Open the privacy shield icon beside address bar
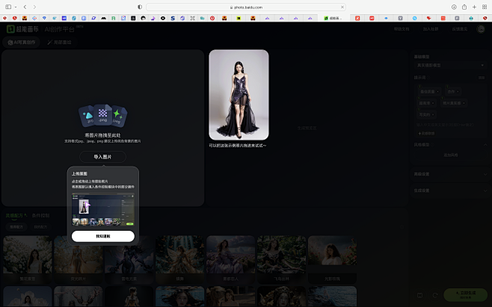The width and height of the screenshot is (492, 307). pos(140,7)
